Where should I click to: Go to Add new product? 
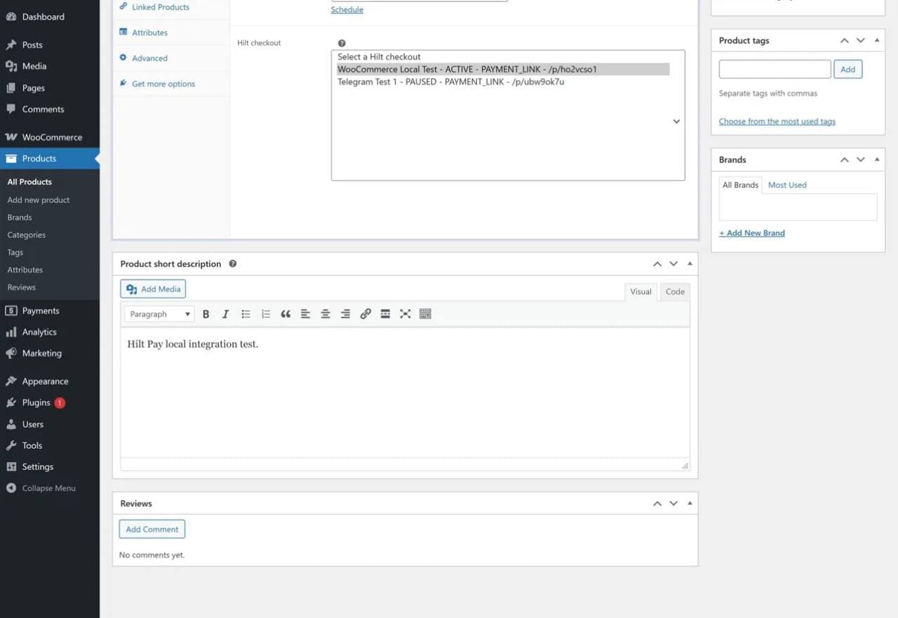39,200
